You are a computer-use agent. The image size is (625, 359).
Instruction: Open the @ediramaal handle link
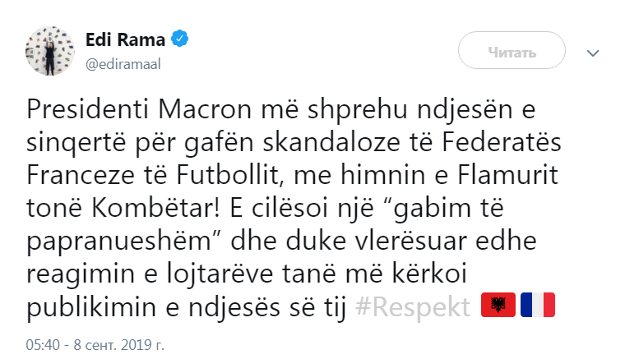123,59
